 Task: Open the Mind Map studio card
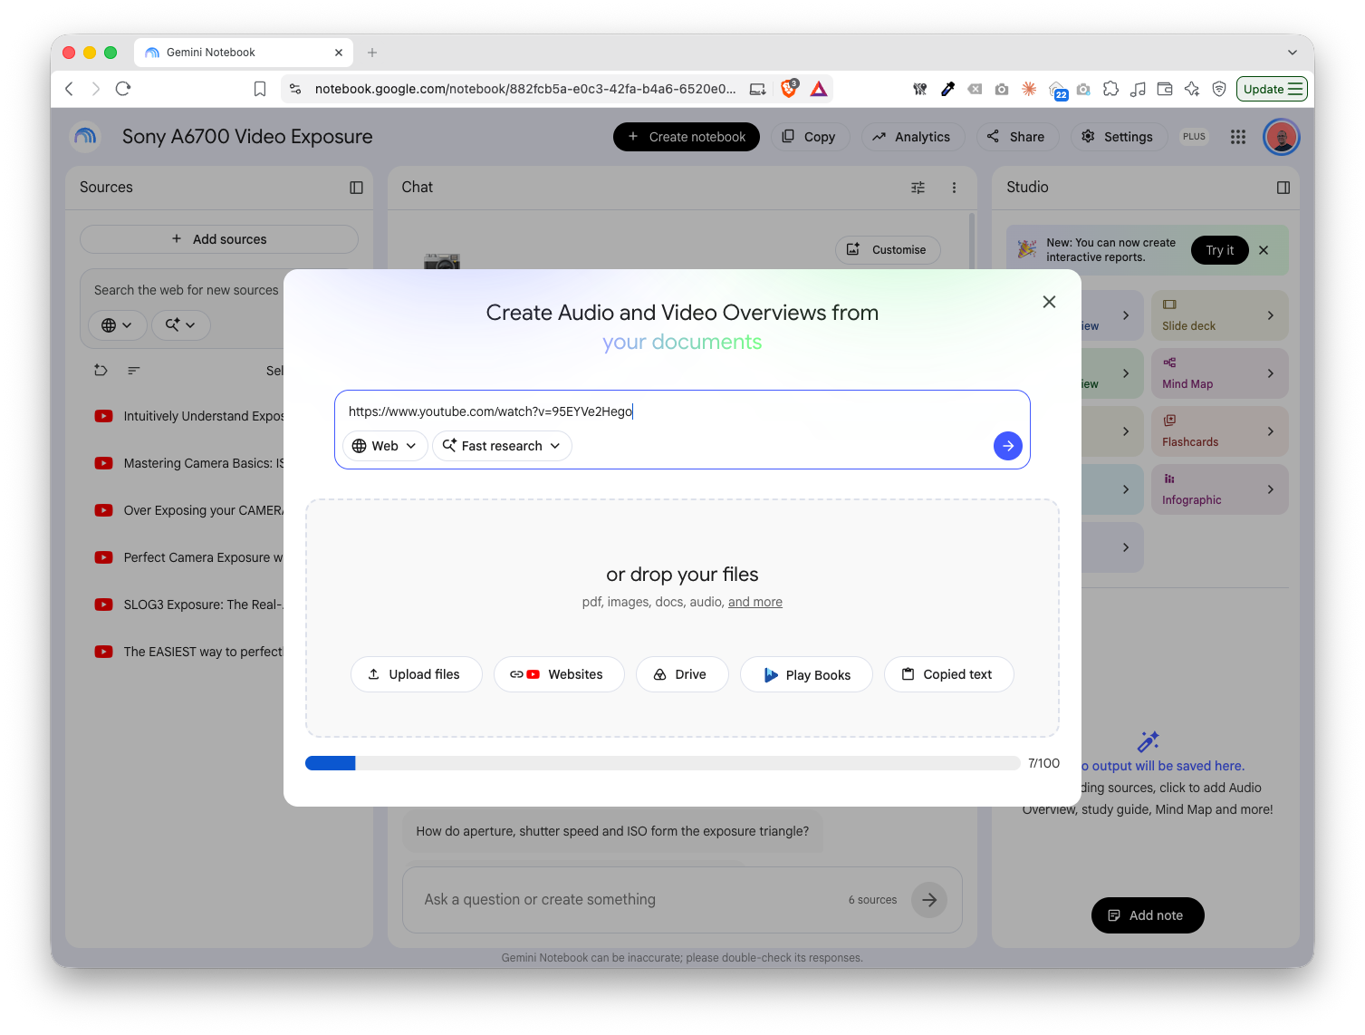tap(1219, 373)
